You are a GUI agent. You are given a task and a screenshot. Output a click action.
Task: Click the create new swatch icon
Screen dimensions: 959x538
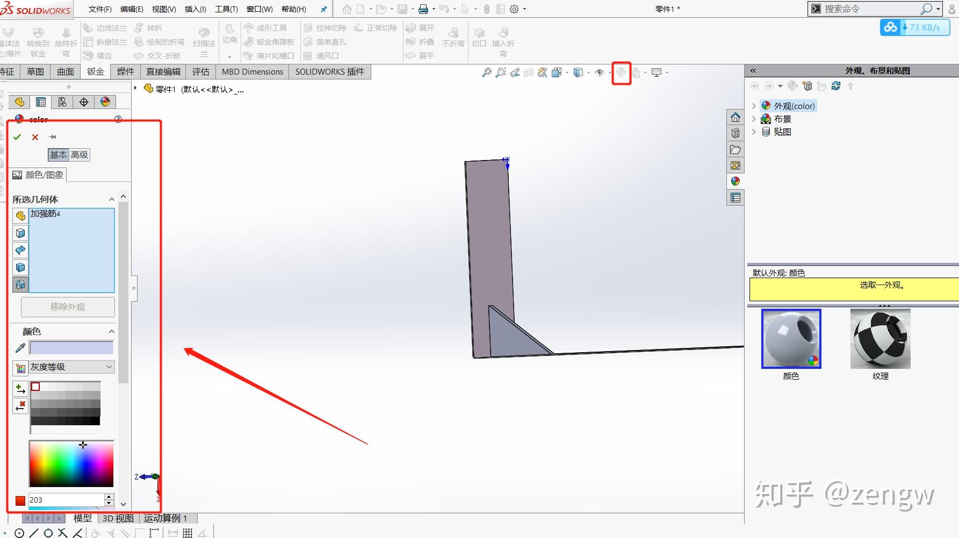pyautogui.click(x=20, y=368)
